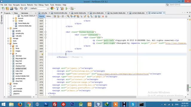Click the Clean and Build Project icon
The width and height of the screenshot is (191, 107).
[62, 8]
